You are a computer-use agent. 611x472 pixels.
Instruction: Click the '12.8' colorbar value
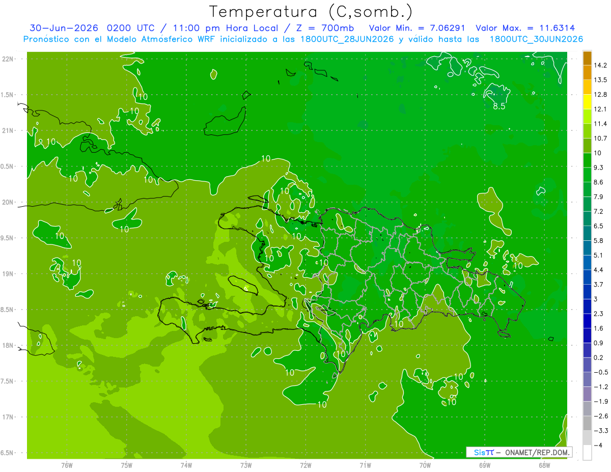pyautogui.click(x=600, y=94)
